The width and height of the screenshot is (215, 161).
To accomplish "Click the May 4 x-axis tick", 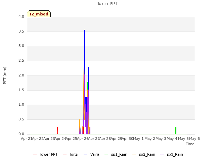I will [x=172, y=139].
